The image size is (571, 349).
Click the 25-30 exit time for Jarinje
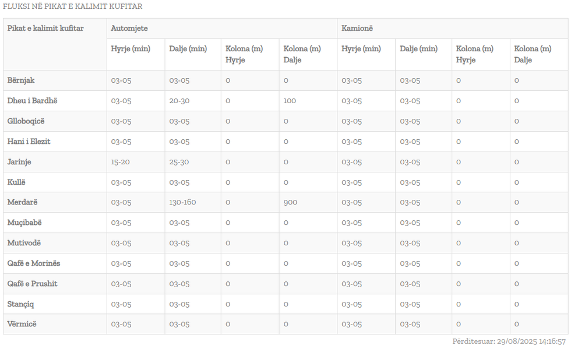(179, 162)
